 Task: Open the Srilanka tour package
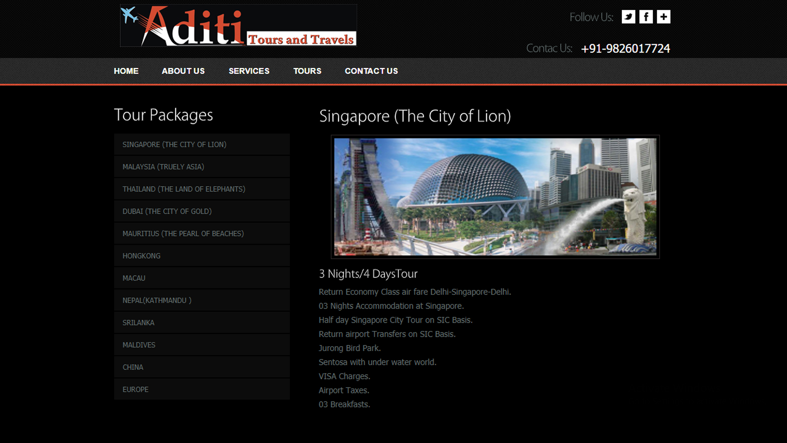(202, 323)
